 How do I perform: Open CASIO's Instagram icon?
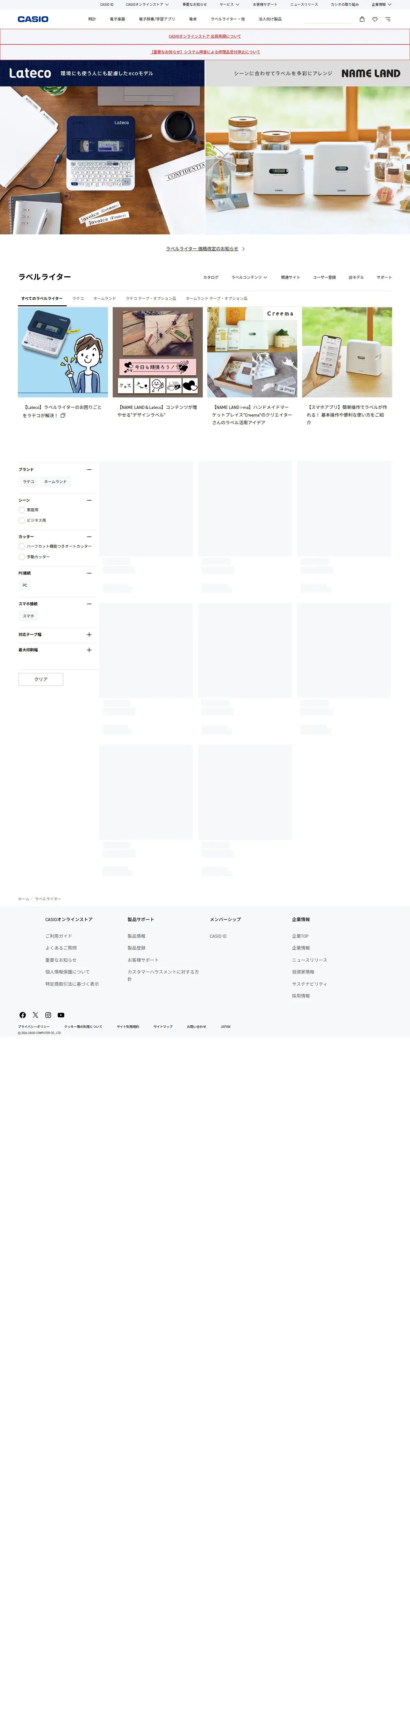(x=48, y=1015)
